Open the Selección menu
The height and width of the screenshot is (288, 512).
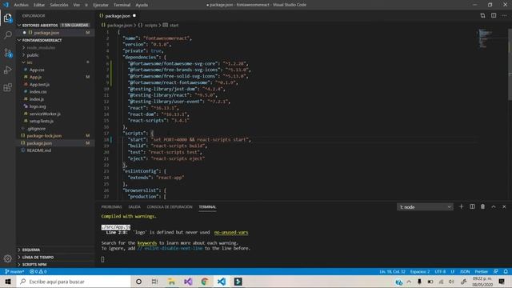(59, 5)
